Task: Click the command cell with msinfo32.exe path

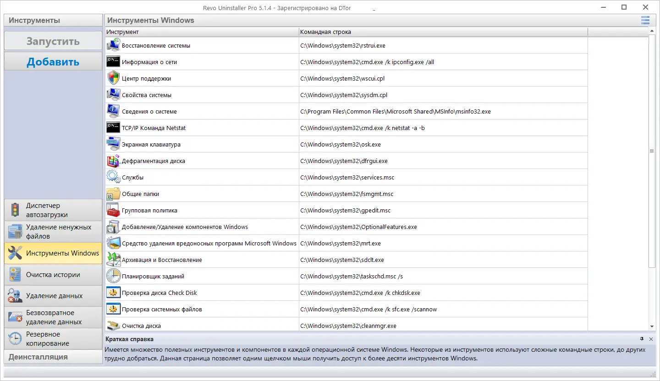Action: pos(443,111)
